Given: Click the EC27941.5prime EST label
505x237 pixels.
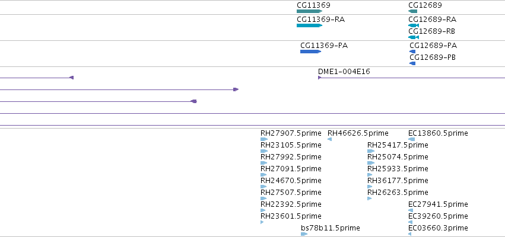Looking at the screenshot, I should (x=438, y=204).
